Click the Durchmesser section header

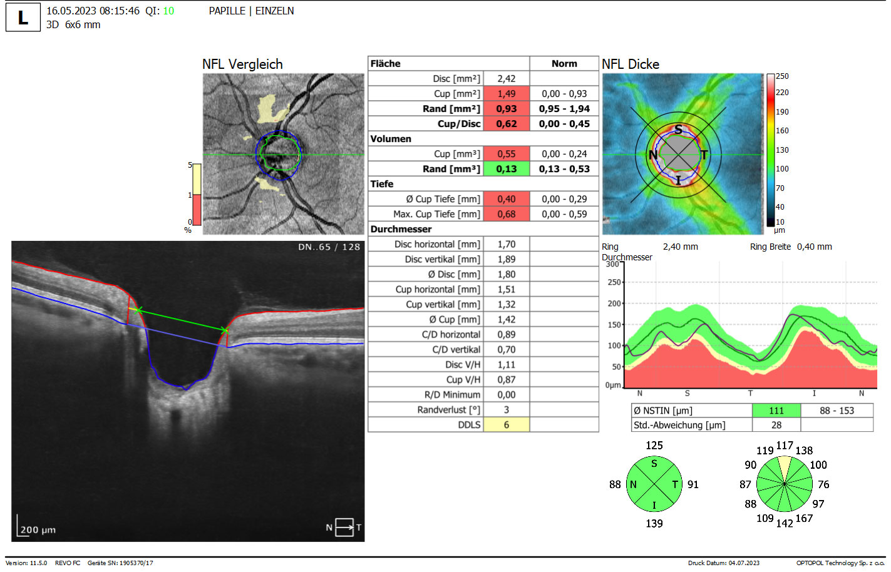pyautogui.click(x=401, y=229)
